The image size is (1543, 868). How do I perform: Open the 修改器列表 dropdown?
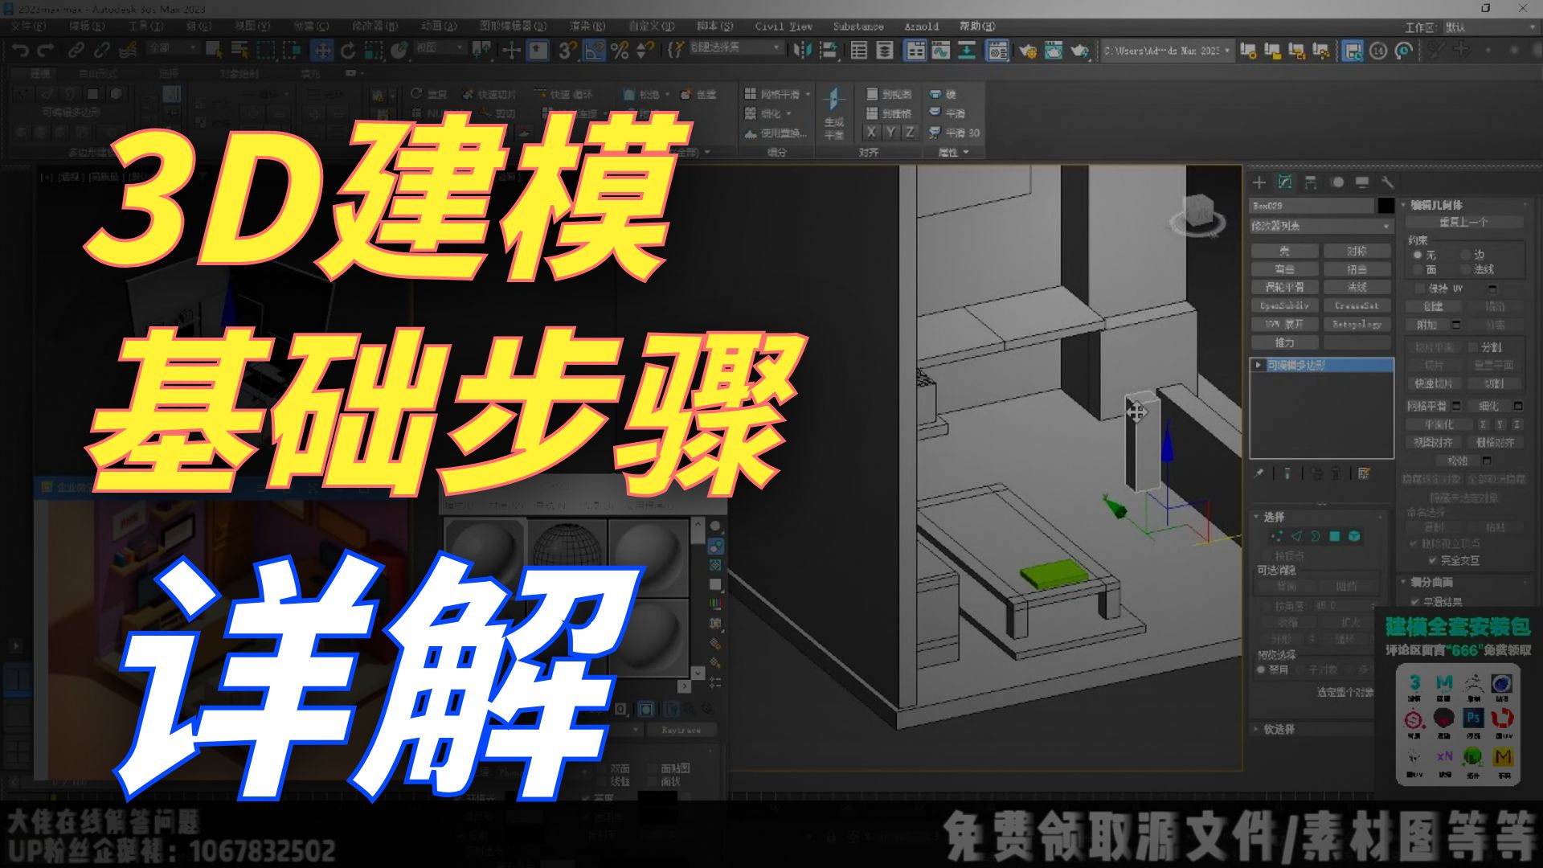1320,227
